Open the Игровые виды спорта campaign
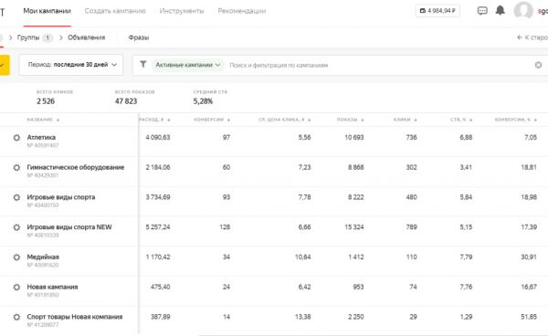This screenshot has height=336, width=548. click(61, 197)
